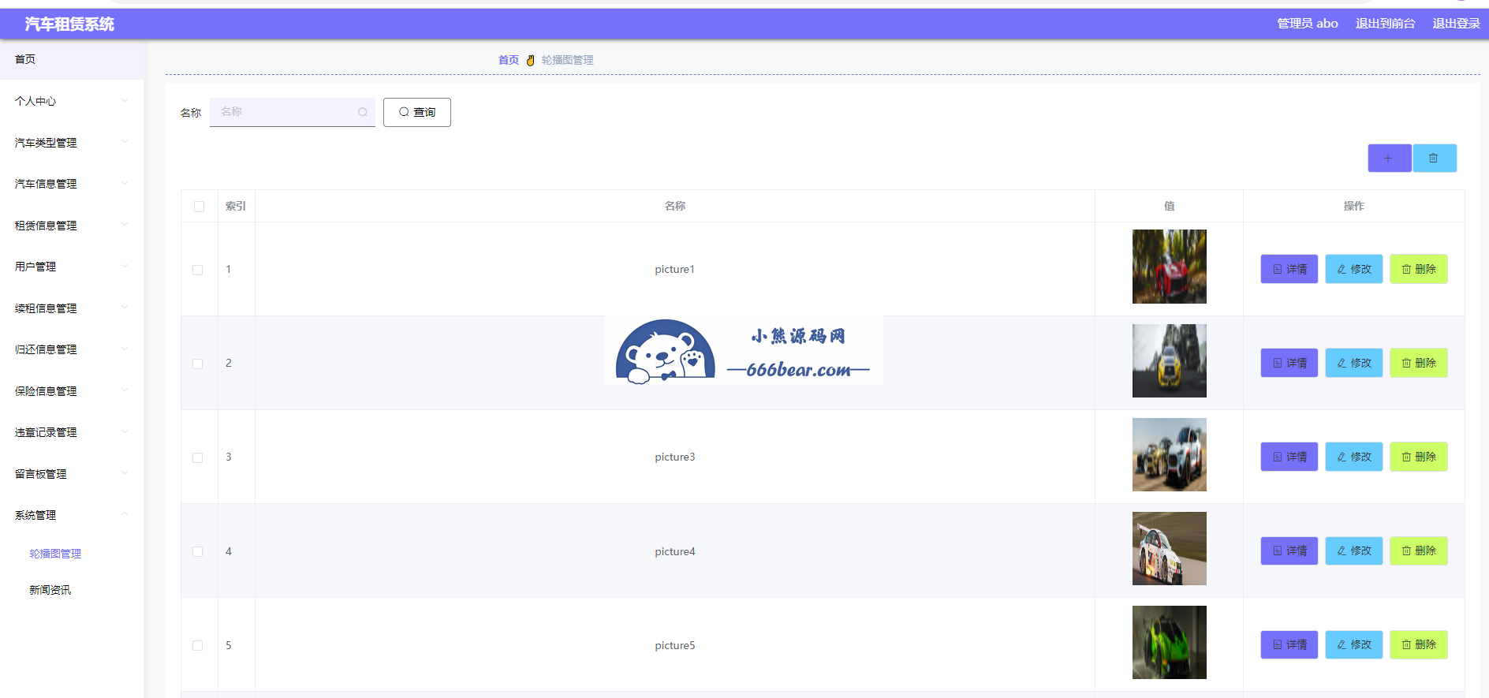This screenshot has height=698, width=1489.
Task: Focus the 名称 search input field
Action: (284, 112)
